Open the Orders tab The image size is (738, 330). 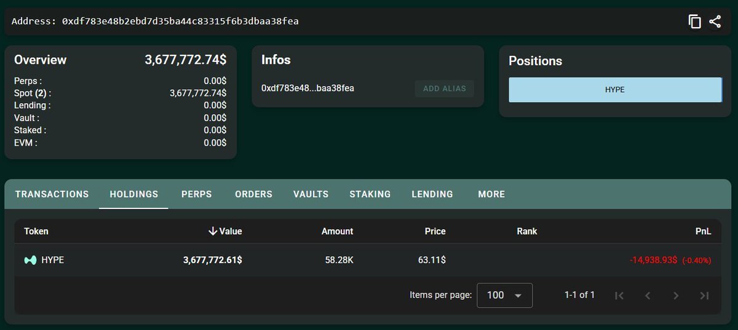tap(253, 194)
